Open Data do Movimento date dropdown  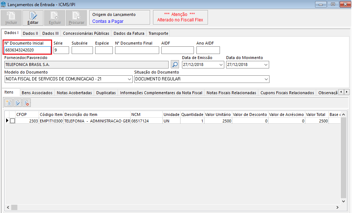(266, 65)
